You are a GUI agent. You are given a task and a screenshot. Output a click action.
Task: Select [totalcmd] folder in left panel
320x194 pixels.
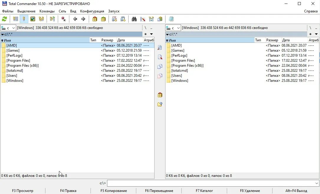pyautogui.click(x=77, y=71)
